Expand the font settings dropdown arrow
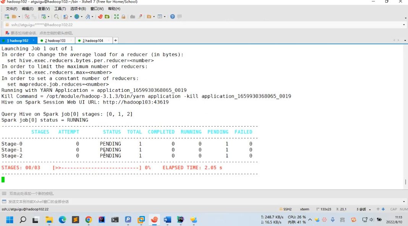Viewport: 408px width, 226px height. click(x=92, y=17)
